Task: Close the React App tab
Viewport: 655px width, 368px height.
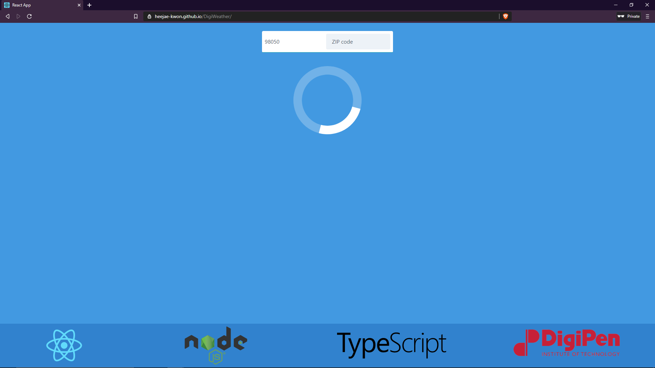Action: pos(79,5)
